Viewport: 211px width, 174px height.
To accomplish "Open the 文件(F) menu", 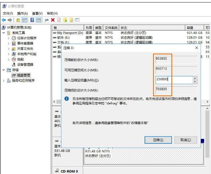I will coord(8,13).
